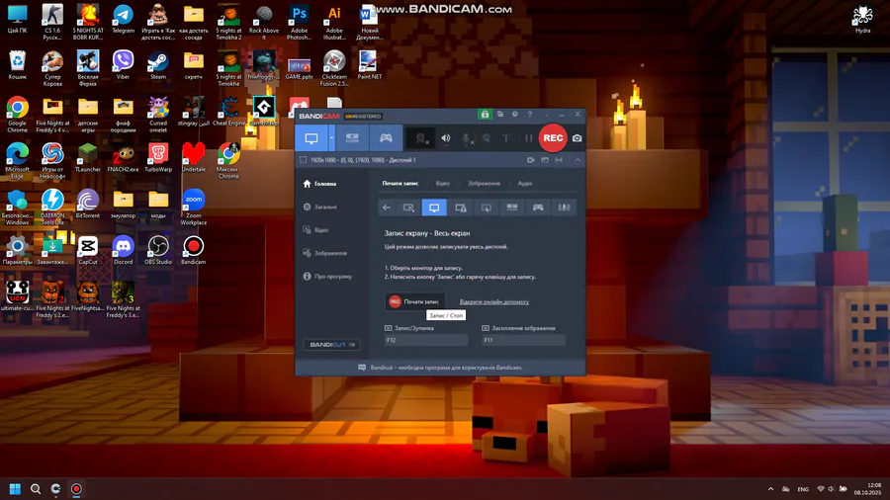
Task: Select screen recording mode in Bandicam top bar
Action: [311, 137]
